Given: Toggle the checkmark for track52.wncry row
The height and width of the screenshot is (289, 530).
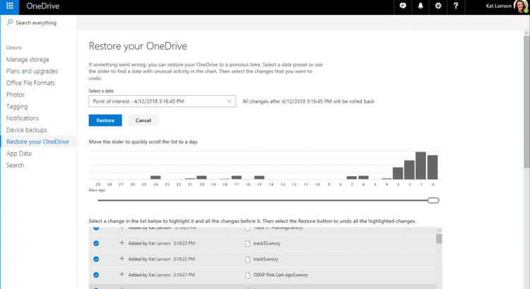Looking at the screenshot, I should pyautogui.click(x=96, y=243).
